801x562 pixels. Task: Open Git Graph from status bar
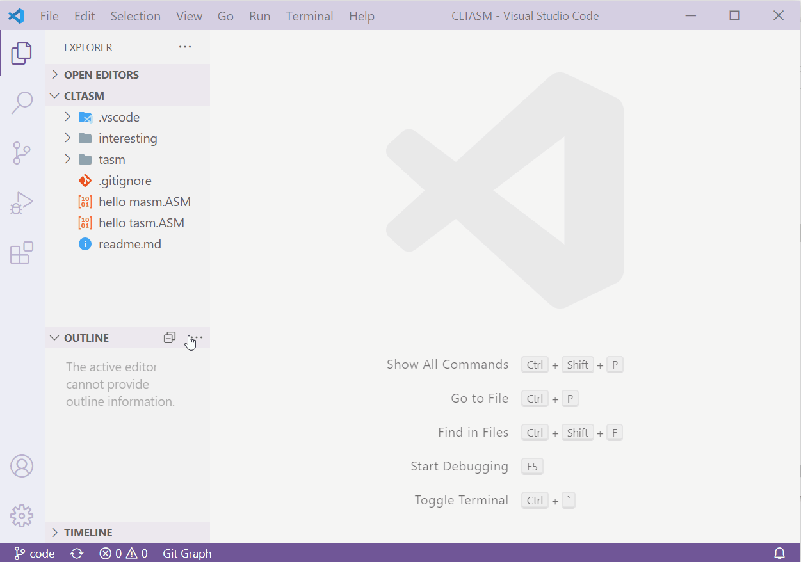pos(187,554)
